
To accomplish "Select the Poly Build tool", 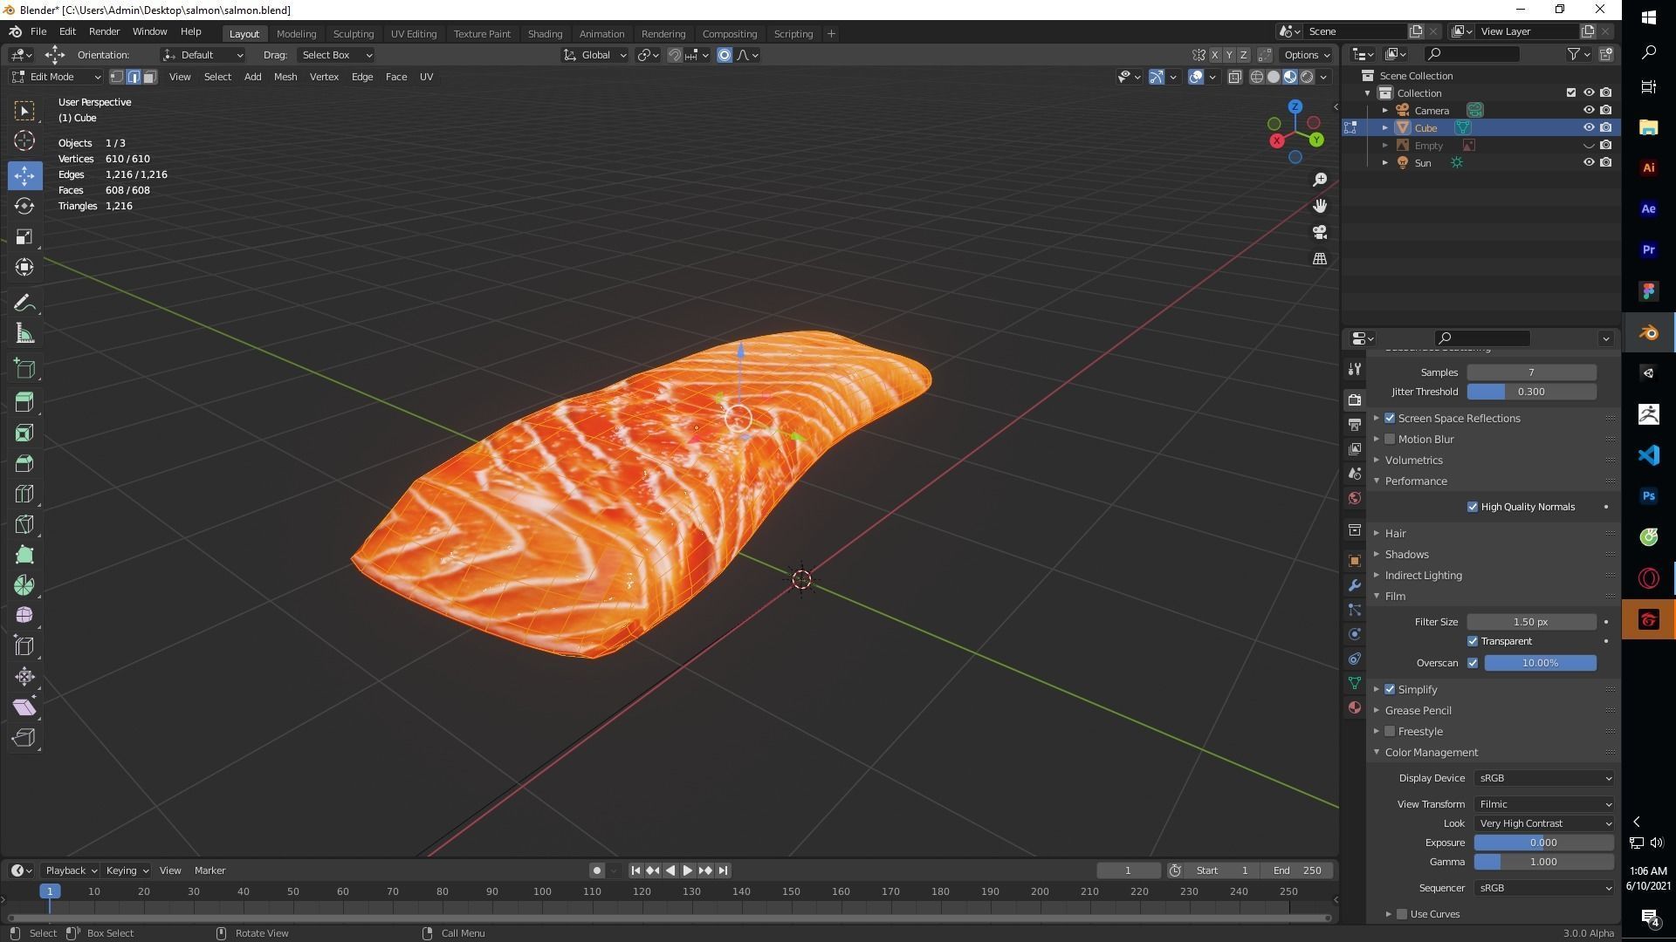I will [x=24, y=555].
